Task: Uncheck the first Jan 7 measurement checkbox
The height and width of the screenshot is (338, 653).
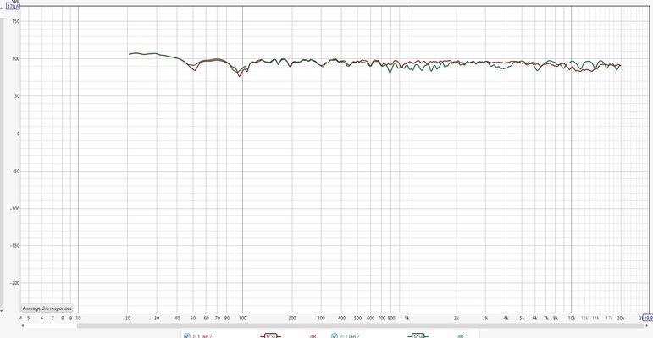Action: pos(187,335)
